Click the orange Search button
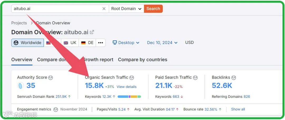The width and height of the screenshot is (285, 120). 153,9
